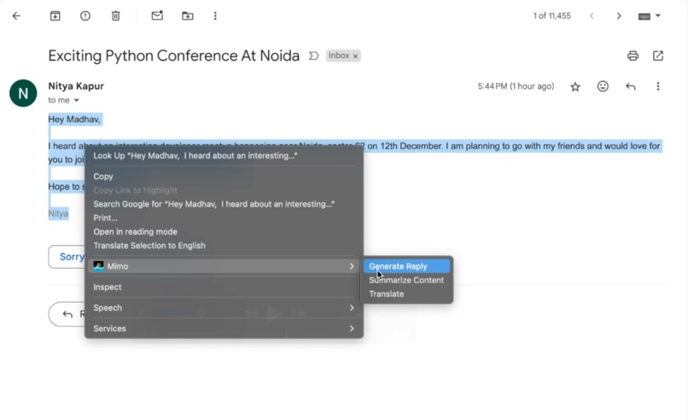Click the Nitya signature text
The image size is (688, 420).
[x=58, y=213]
